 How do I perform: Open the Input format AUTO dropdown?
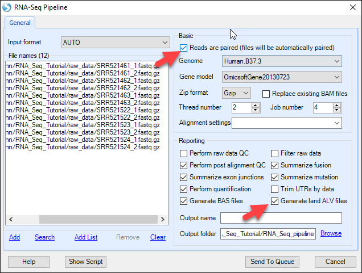pos(115,43)
